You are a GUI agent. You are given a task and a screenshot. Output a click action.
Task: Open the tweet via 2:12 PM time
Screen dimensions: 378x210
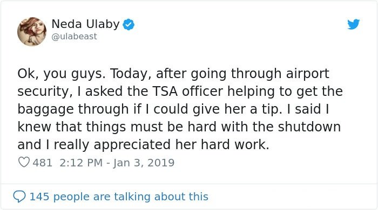click(81, 163)
